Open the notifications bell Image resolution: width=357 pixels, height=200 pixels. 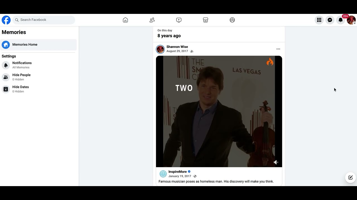point(341,20)
